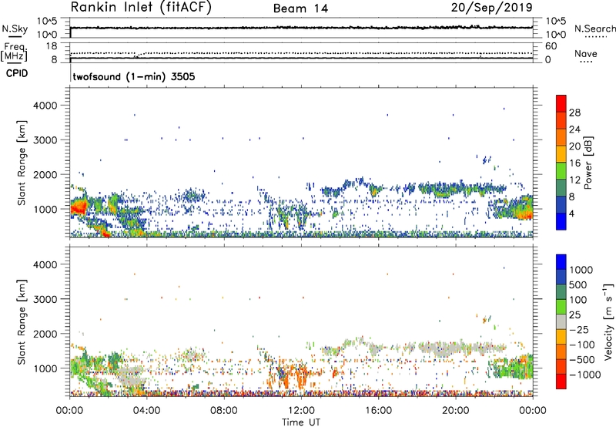This screenshot has height=427, width=616.
Task: Click the "Slant Range [km]" label of power panel
Action: click(x=22, y=163)
